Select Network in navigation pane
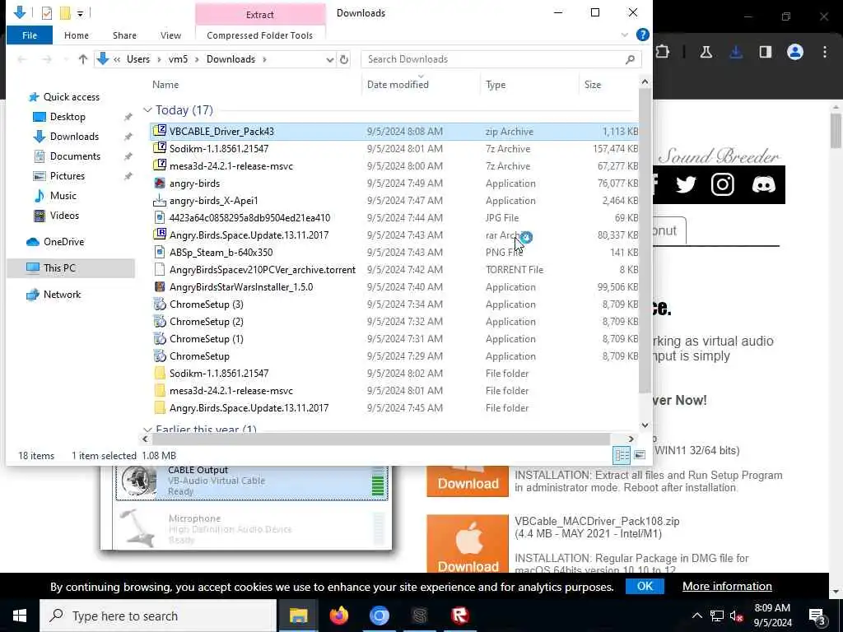The width and height of the screenshot is (843, 632). [x=62, y=295]
